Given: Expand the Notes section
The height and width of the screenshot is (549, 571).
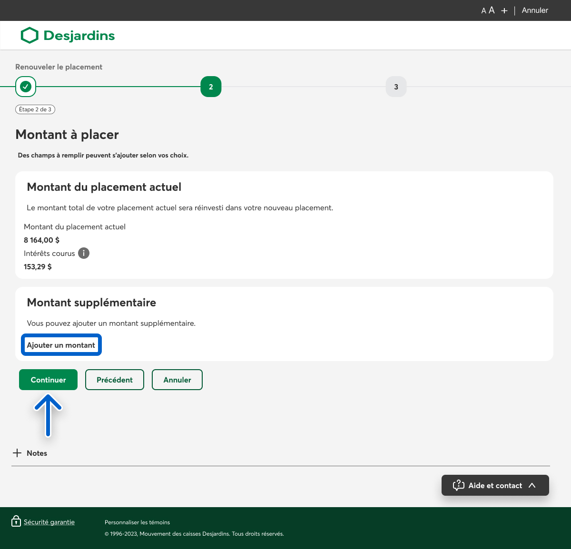Looking at the screenshot, I should click(x=17, y=453).
